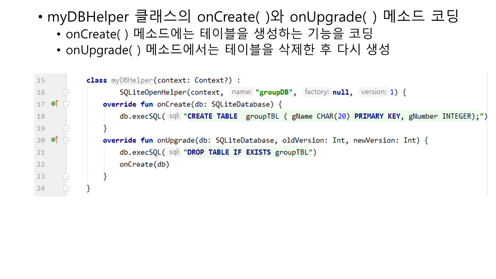Collapse the fold marker on line 16

[x=66, y=92]
